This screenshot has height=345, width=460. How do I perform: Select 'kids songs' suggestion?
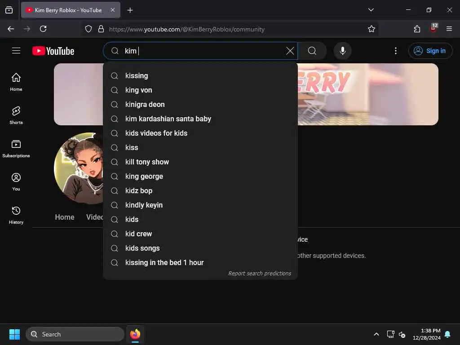click(x=200, y=248)
